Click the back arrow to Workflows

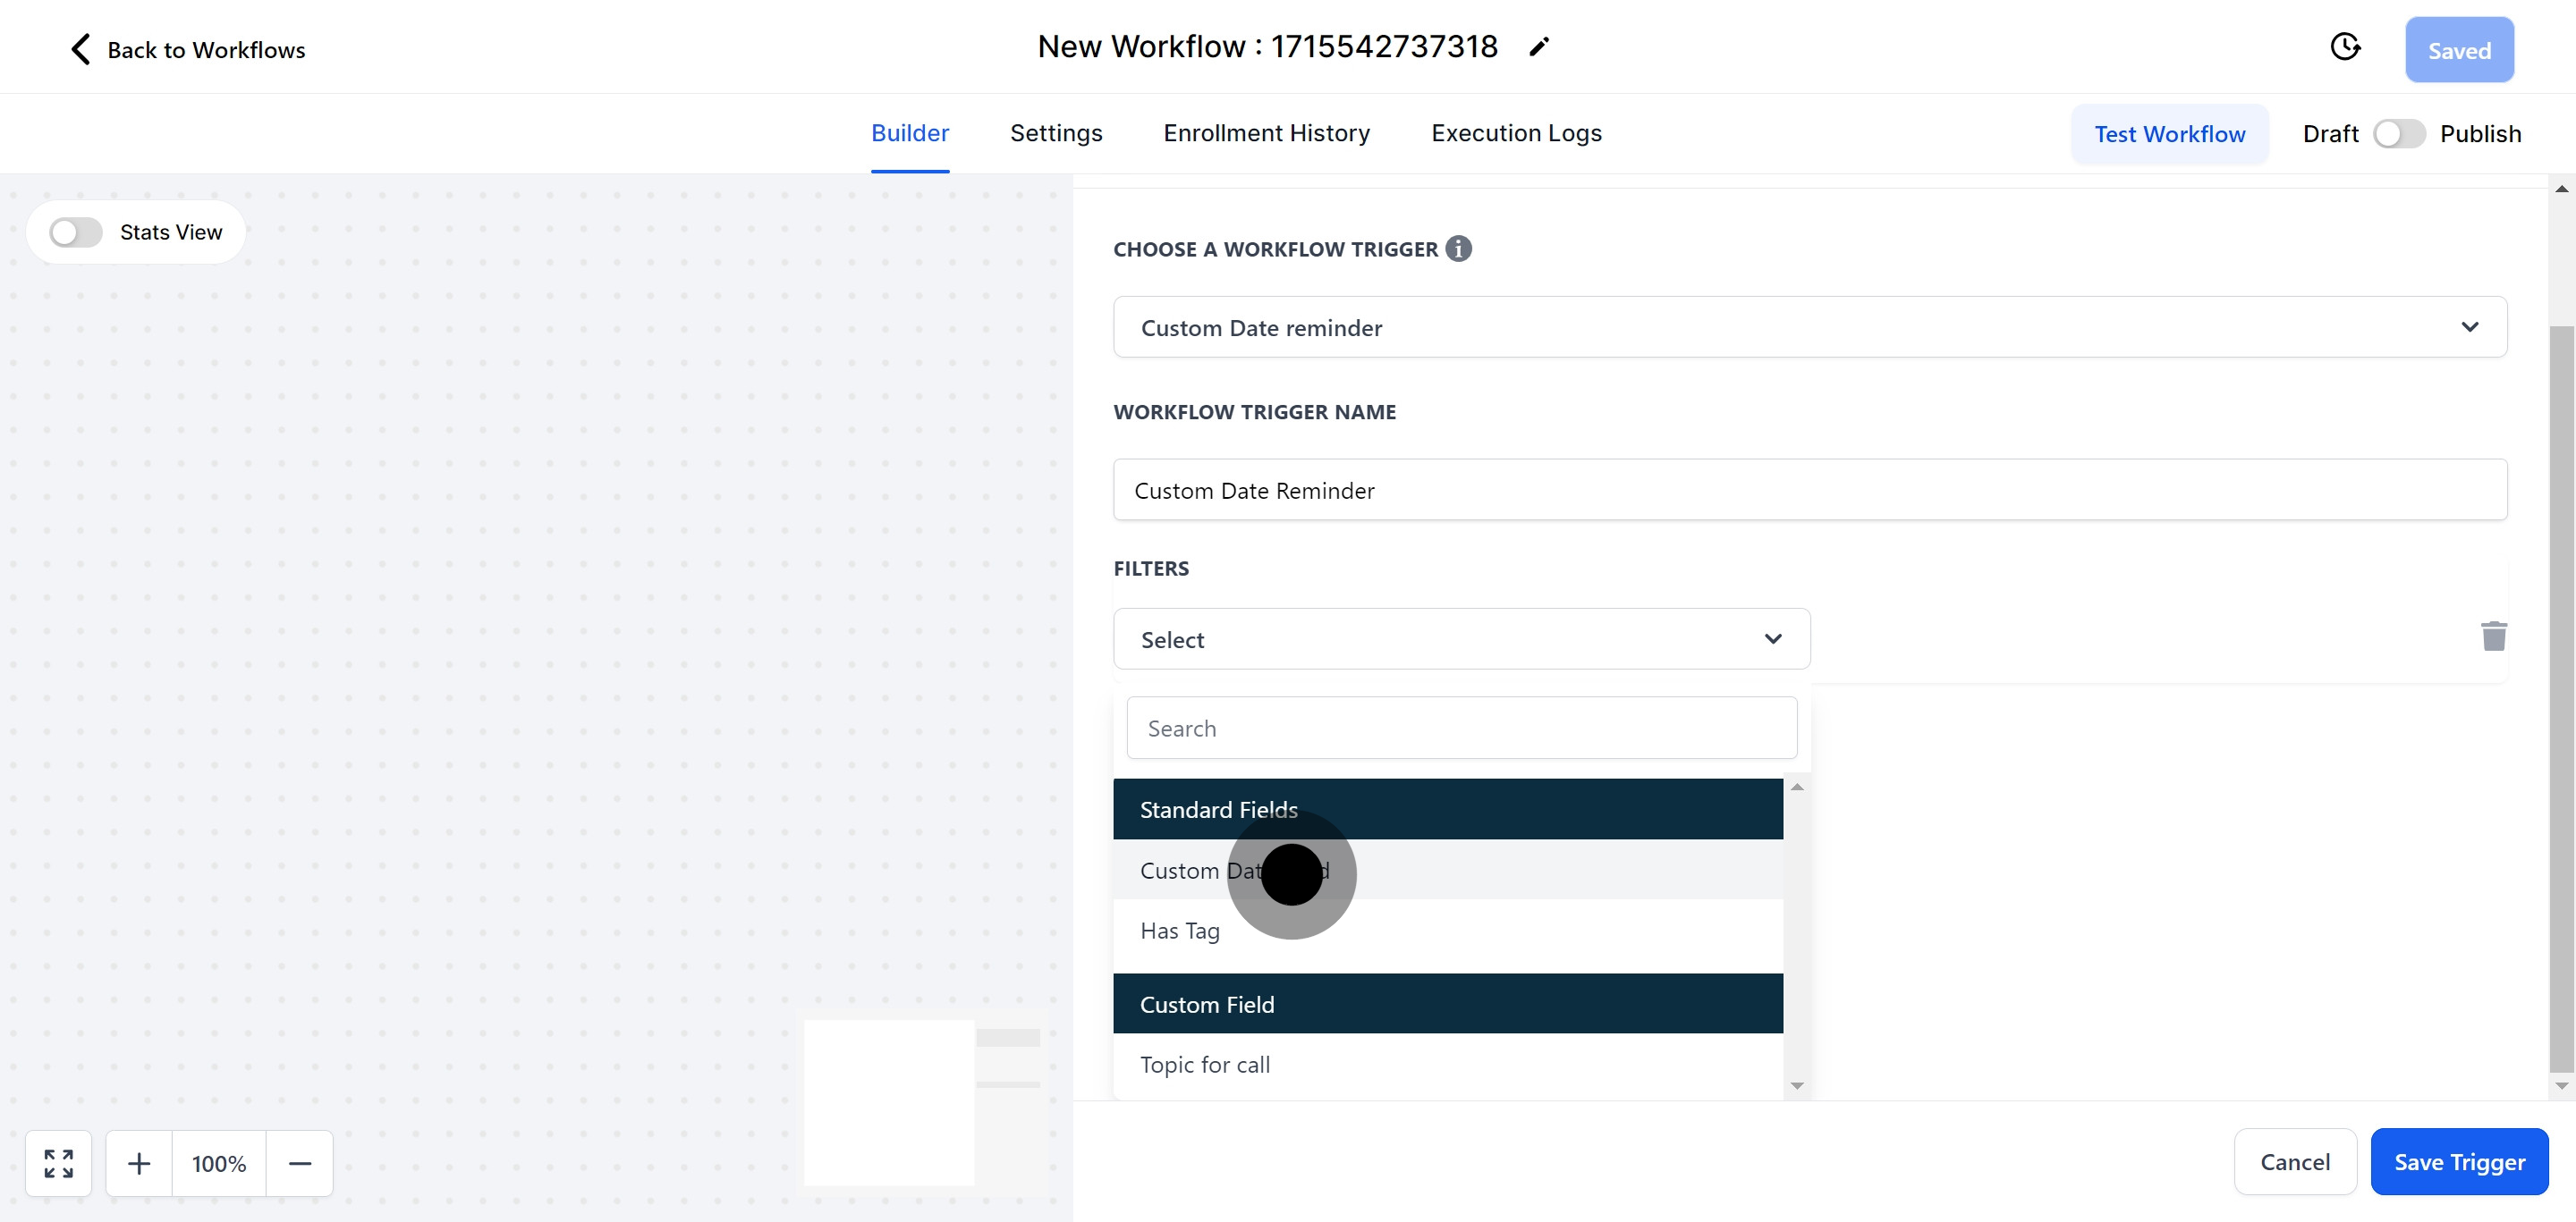(80, 48)
